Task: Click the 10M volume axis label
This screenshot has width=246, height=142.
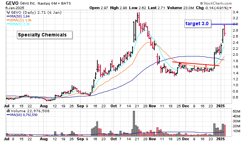Action: [x=237, y=131]
